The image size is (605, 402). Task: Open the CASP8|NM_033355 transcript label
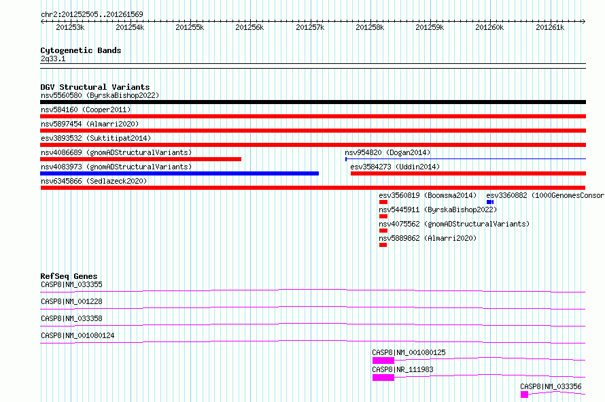coord(71,284)
